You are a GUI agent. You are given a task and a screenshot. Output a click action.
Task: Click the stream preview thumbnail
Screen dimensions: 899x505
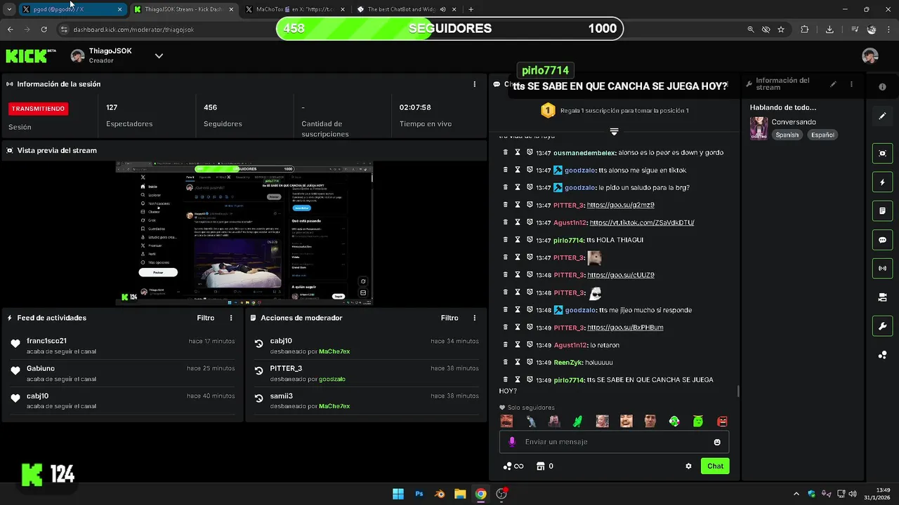[244, 234]
